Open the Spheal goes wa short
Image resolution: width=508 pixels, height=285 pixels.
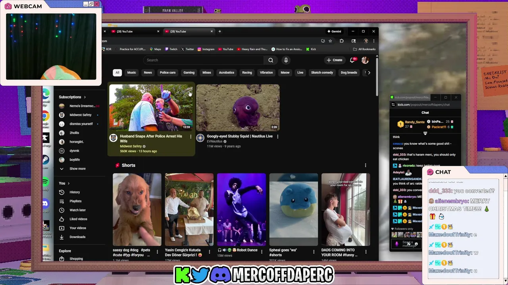pos(293,209)
